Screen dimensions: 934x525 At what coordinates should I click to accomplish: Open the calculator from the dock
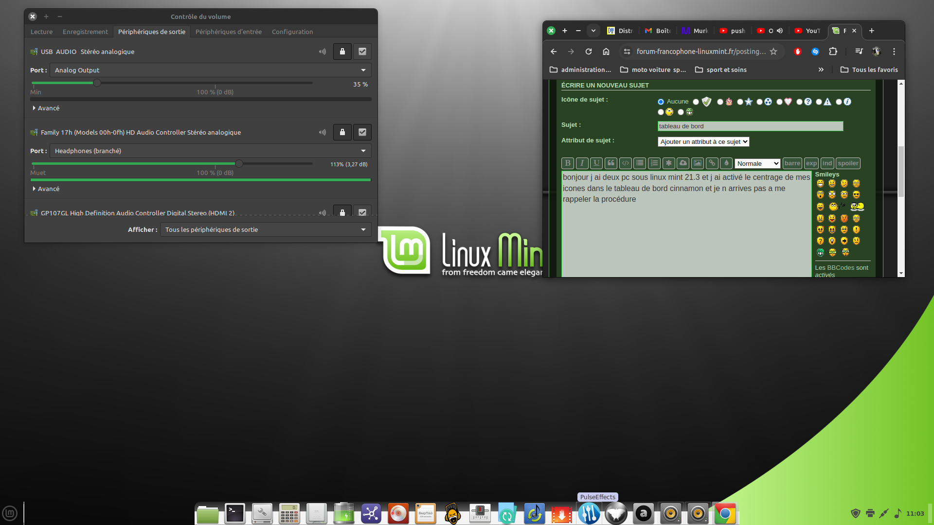click(x=289, y=513)
